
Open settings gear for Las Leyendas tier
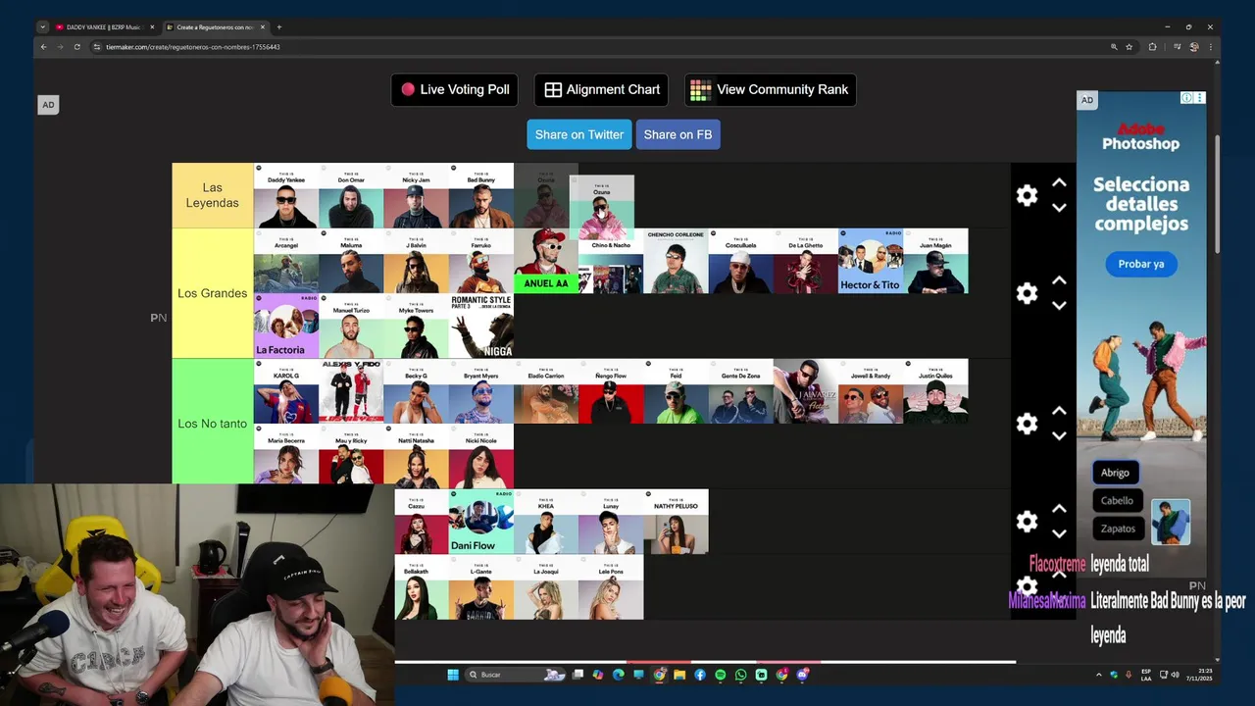(1027, 195)
